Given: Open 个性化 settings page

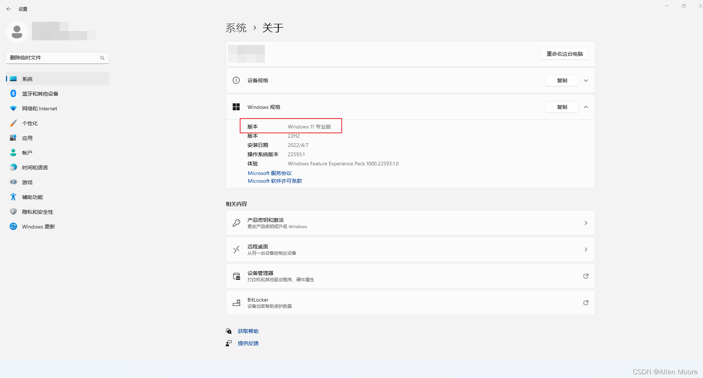Looking at the screenshot, I should 58,123.
